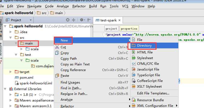Click the TypeScript File icon
Image resolution: width=204 pixels, height=108 pixels.
point(134,75)
